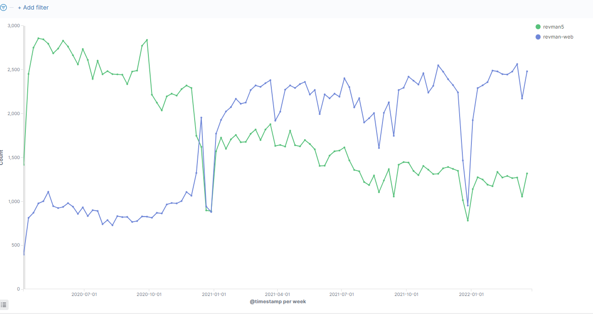Toggle the legend list icon

coord(4,305)
